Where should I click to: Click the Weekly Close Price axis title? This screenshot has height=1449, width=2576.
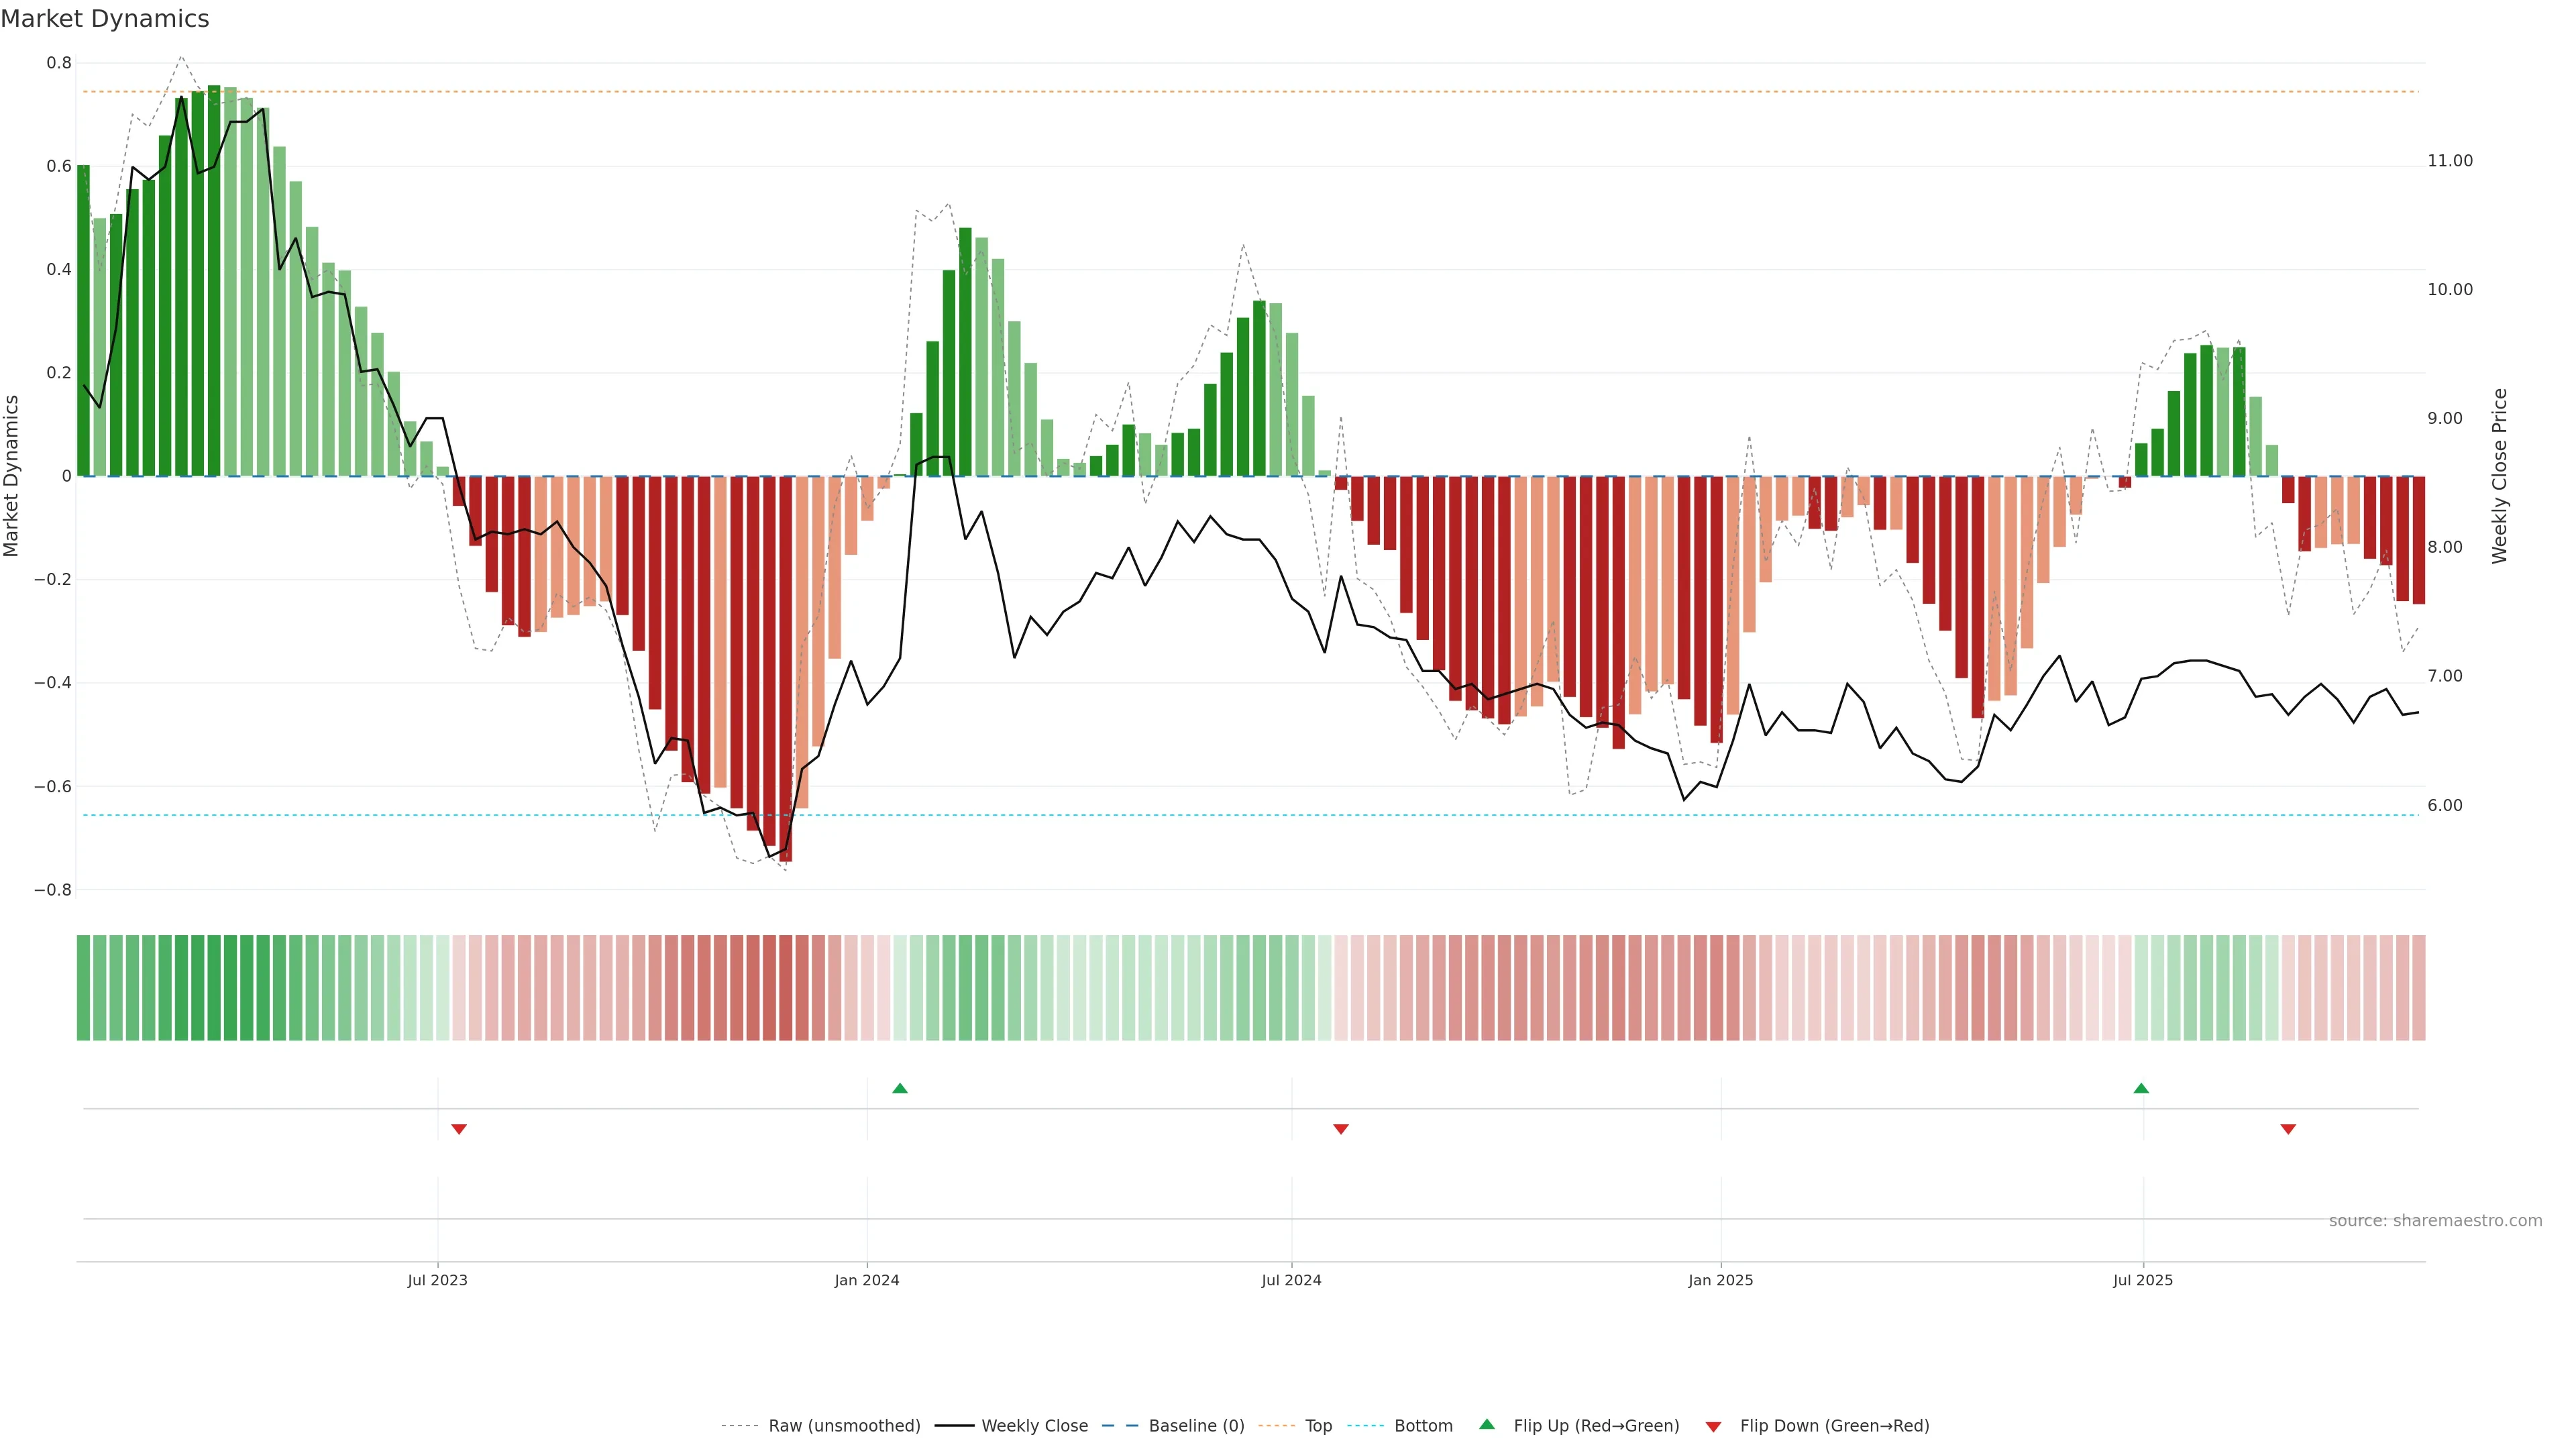point(2499,476)
